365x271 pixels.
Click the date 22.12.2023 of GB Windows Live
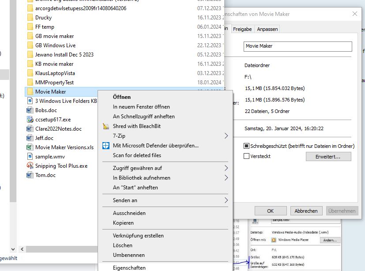pyautogui.click(x=209, y=45)
